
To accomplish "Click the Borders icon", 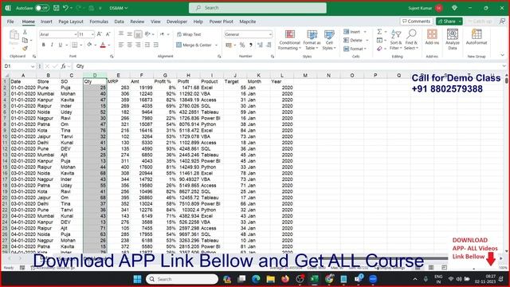I will [x=75, y=45].
